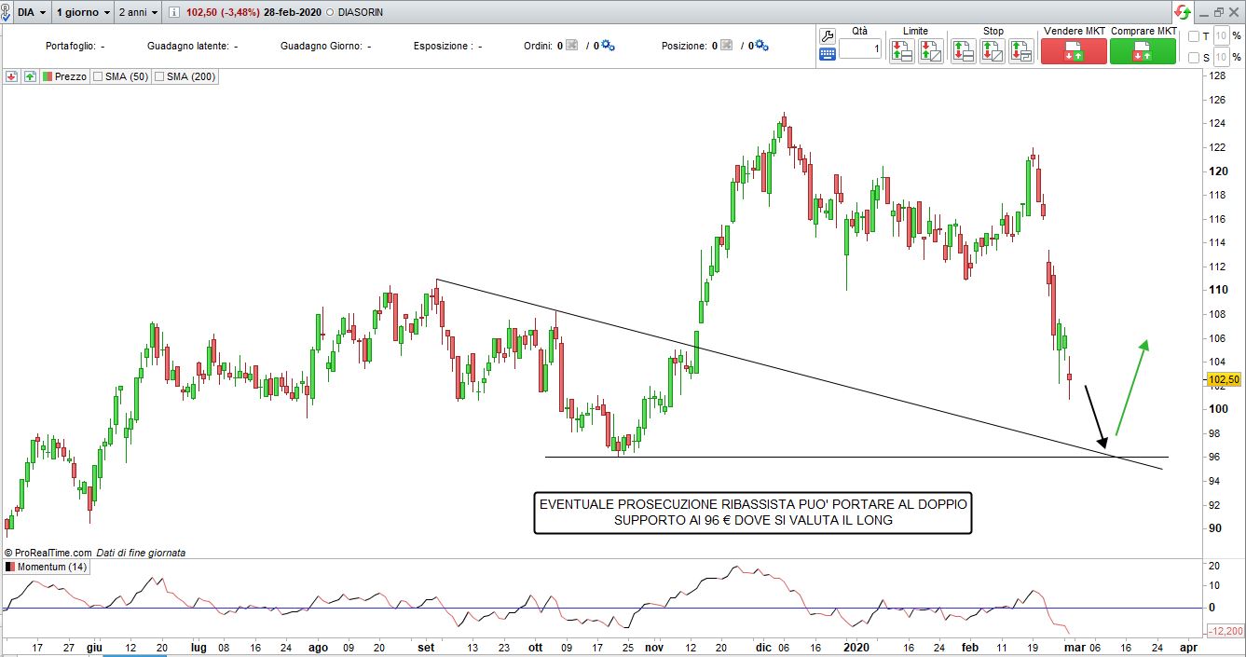Click the green up-arrow icon above the chart
Screen dimensions: 1246x657
pyautogui.click(x=30, y=76)
